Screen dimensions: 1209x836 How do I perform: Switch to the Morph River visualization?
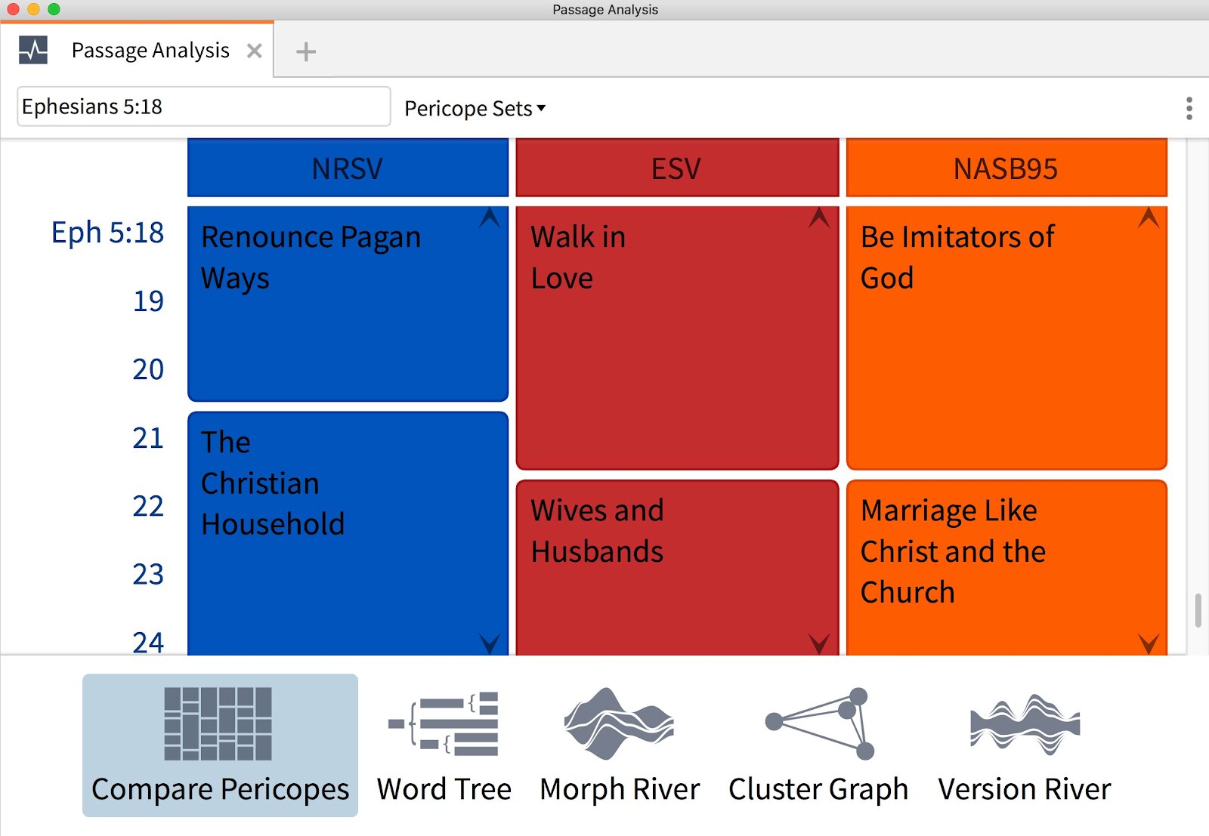pyautogui.click(x=618, y=748)
